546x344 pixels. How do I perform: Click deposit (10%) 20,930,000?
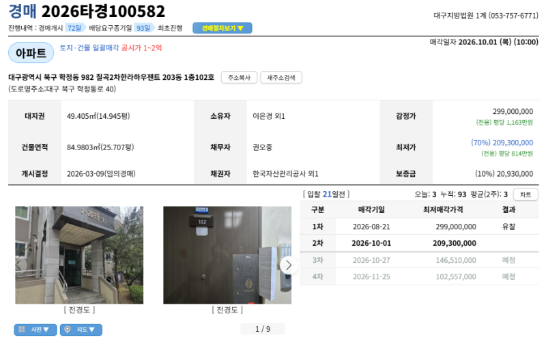[x=504, y=174]
